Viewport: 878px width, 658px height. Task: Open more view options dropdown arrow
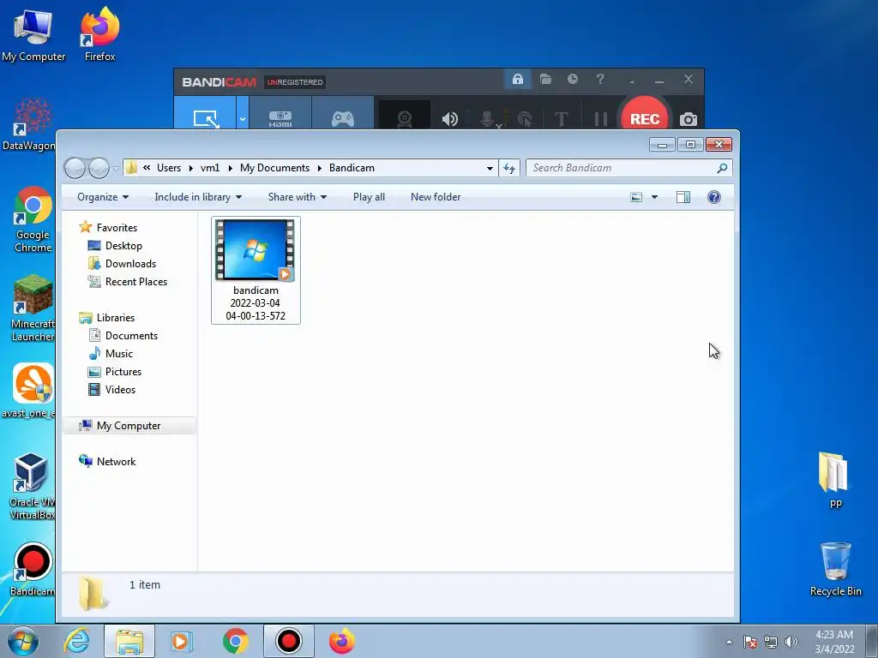[x=654, y=197]
